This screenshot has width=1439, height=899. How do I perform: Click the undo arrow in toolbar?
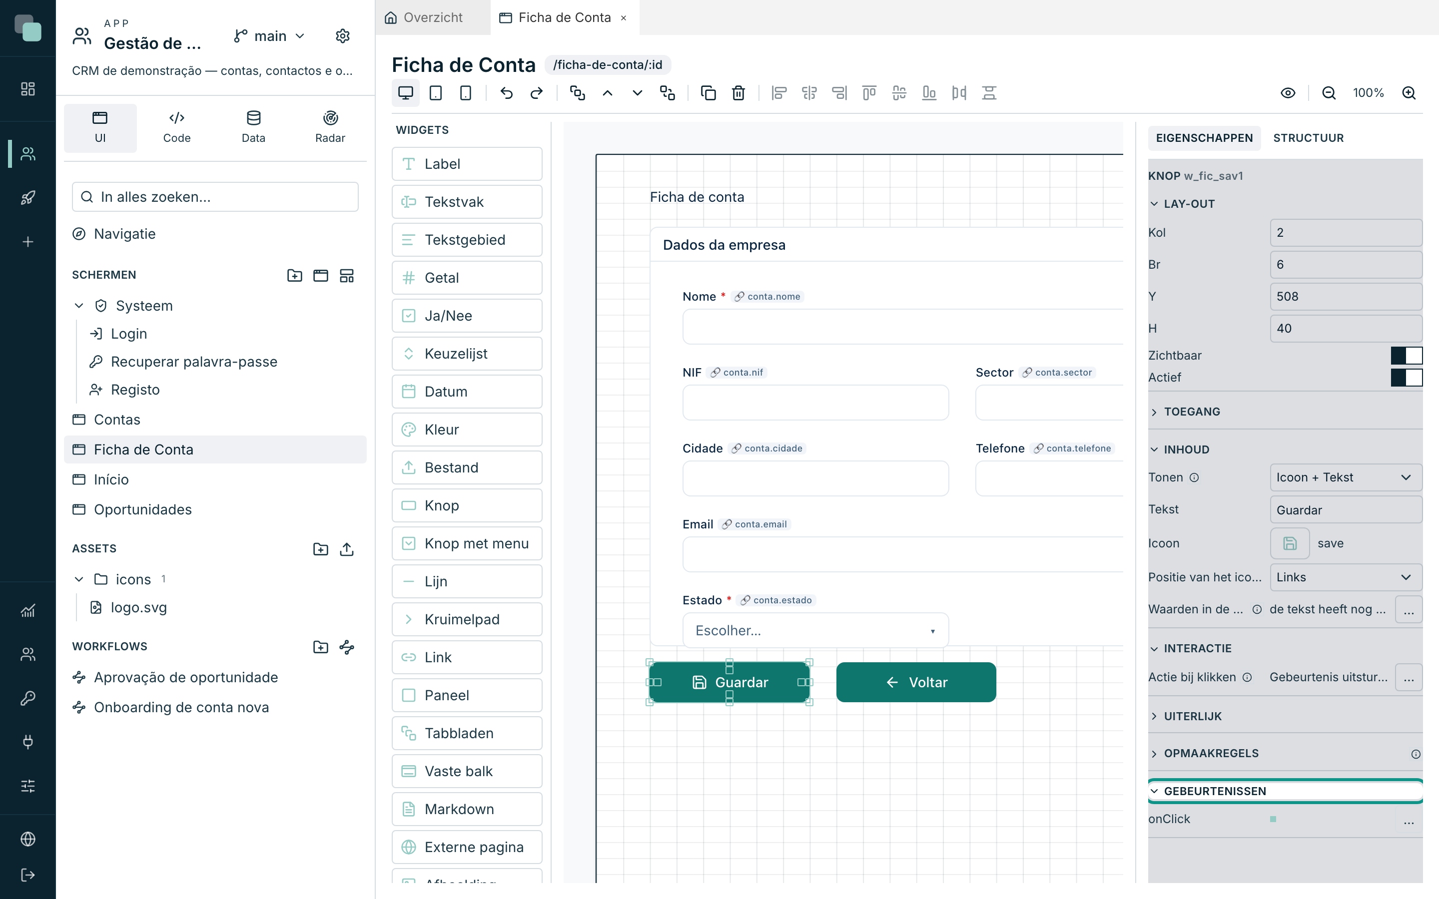coord(507,93)
